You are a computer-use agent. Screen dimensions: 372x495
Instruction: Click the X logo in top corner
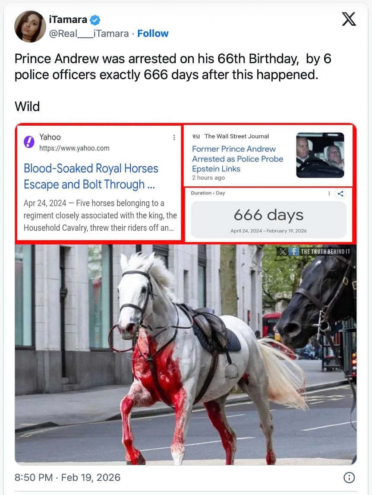349,19
